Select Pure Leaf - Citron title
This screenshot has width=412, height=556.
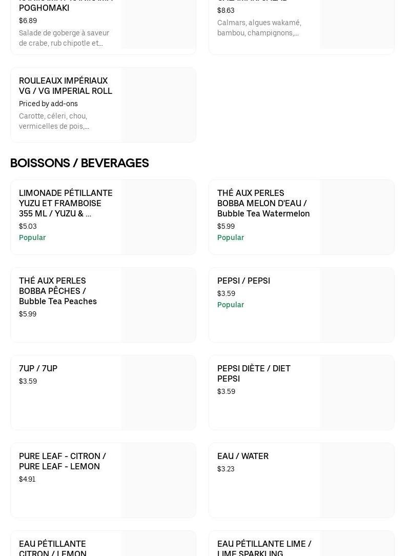click(63, 461)
